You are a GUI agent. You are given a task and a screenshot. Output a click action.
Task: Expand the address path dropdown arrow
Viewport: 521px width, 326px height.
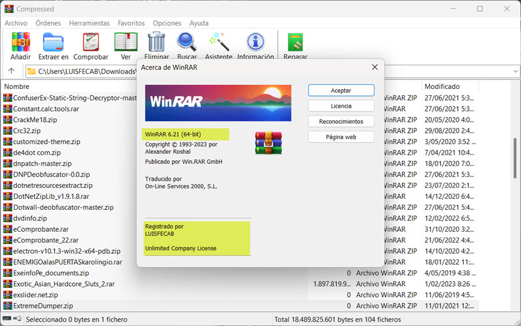click(x=515, y=71)
